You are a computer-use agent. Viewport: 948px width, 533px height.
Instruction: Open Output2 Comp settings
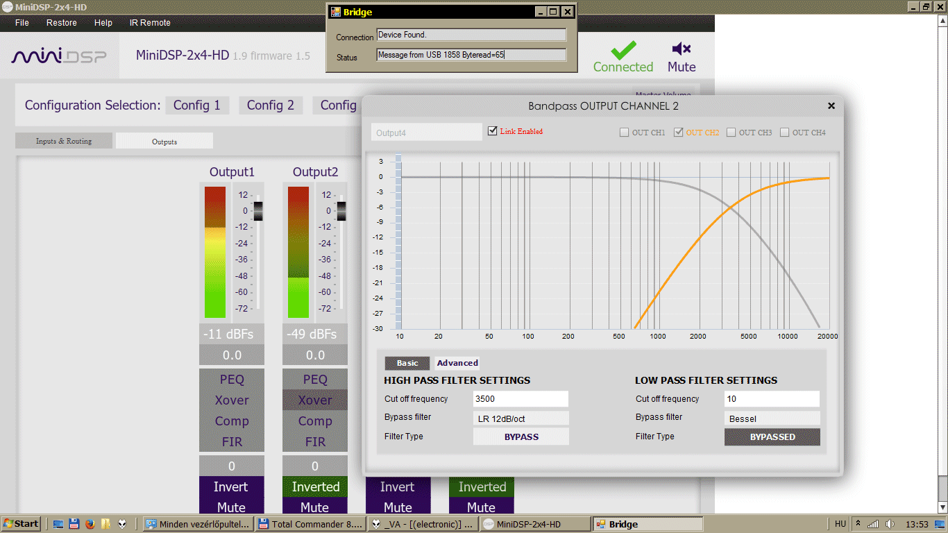point(315,421)
